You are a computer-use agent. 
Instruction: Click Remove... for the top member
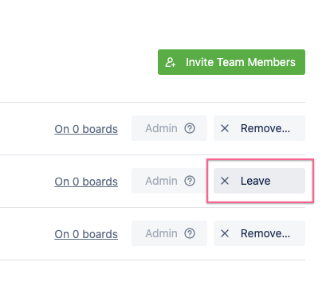point(259,128)
